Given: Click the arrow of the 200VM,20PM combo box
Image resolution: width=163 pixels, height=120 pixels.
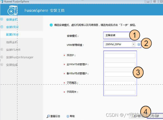Looking at the screenshot, I should point(134,44).
